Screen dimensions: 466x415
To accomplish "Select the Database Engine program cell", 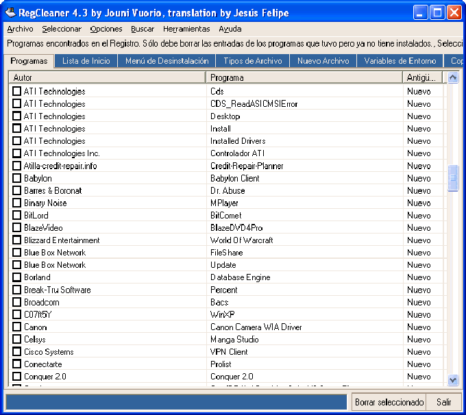I will [x=241, y=277].
